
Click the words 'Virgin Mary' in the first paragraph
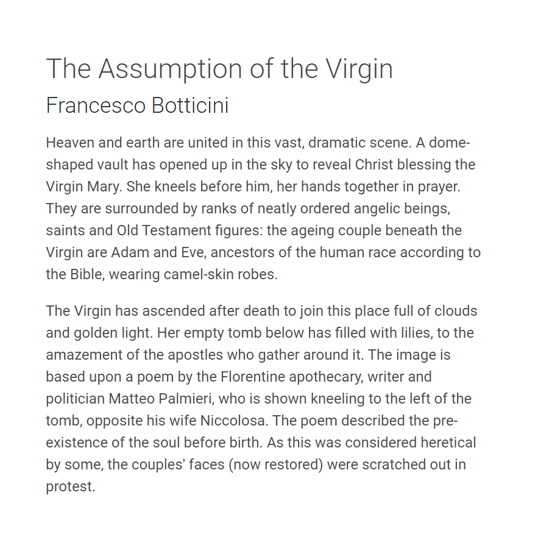[83, 187]
